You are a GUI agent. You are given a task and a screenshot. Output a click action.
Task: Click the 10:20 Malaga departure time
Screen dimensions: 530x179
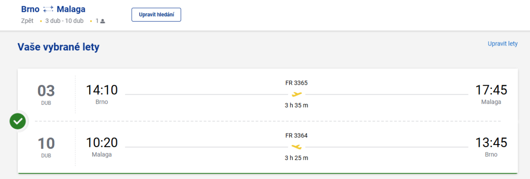(102, 143)
